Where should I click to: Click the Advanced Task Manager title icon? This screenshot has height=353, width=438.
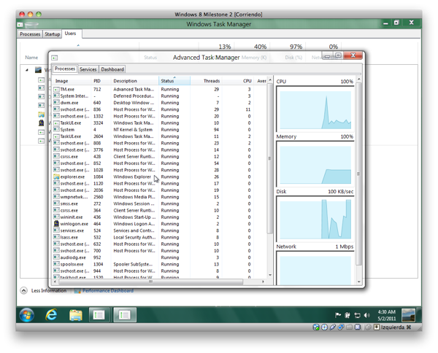(x=55, y=58)
